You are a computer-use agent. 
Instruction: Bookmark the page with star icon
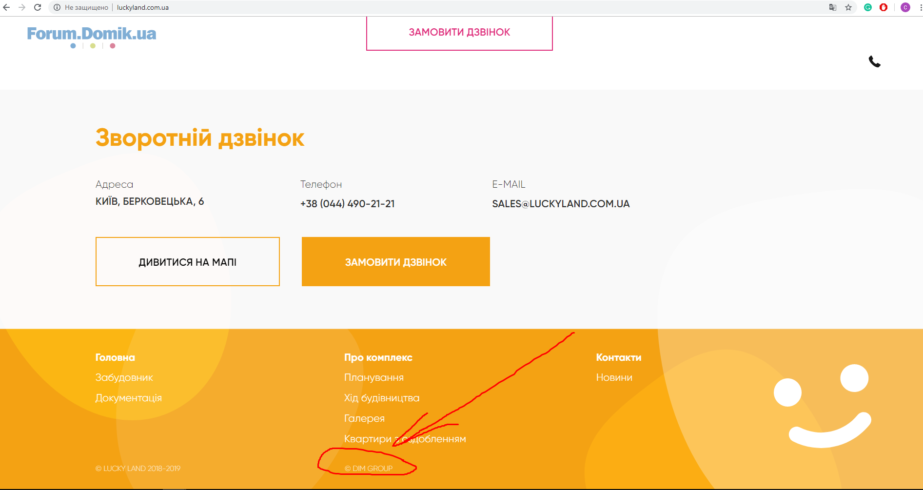point(848,7)
